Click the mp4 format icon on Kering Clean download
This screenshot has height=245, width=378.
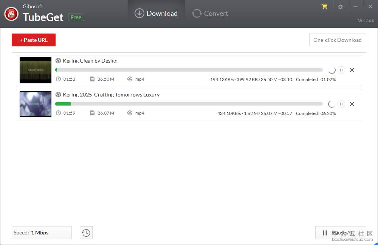click(130, 79)
